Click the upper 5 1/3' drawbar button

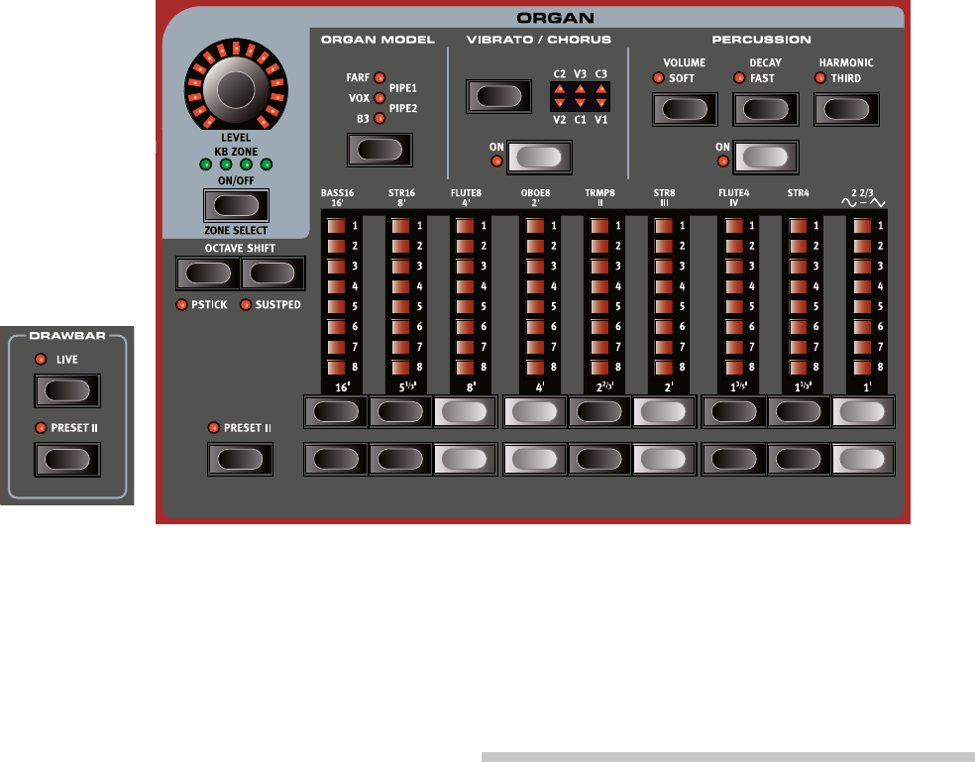pyautogui.click(x=400, y=412)
